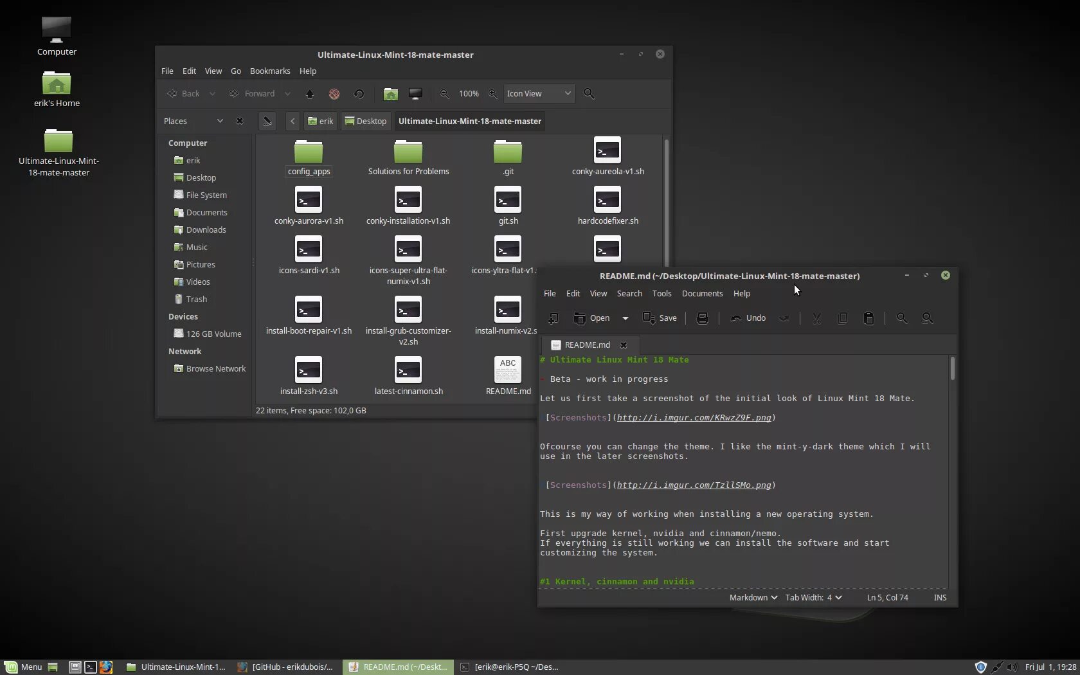Toggle the location entry edit button
1080x675 pixels.
pyautogui.click(x=267, y=121)
